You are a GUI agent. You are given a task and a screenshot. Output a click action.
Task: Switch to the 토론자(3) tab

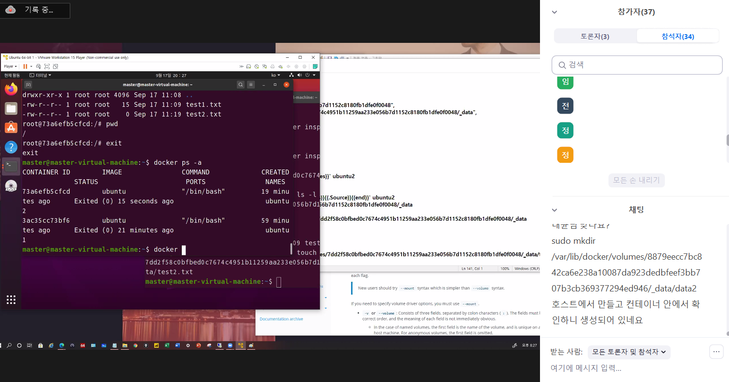click(x=595, y=36)
